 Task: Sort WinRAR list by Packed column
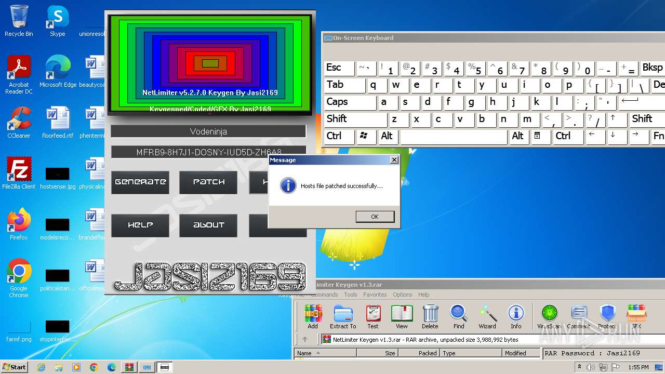[419, 353]
